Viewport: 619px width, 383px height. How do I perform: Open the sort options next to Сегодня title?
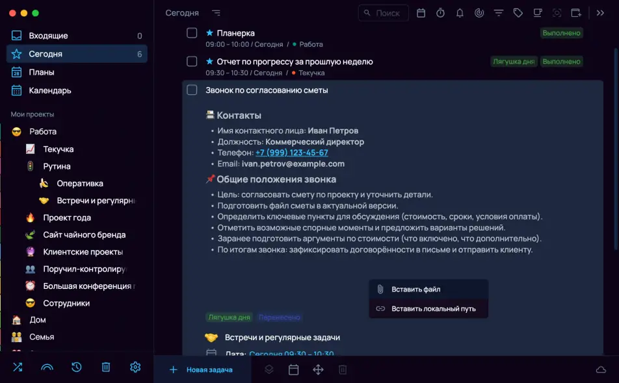216,13
